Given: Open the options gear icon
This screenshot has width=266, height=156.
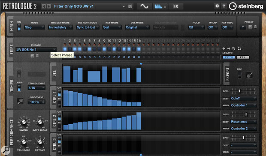Looking at the screenshot, I should click(217, 6).
